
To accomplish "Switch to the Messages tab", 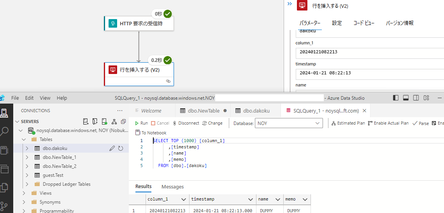I will pos(172,187).
